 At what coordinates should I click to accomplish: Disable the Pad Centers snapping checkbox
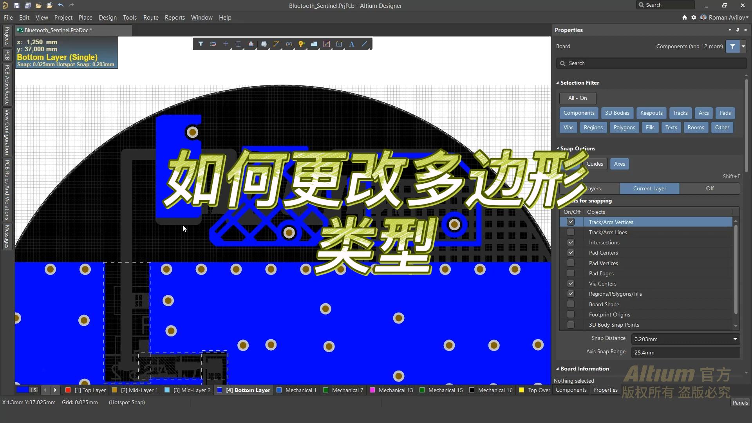tap(571, 253)
